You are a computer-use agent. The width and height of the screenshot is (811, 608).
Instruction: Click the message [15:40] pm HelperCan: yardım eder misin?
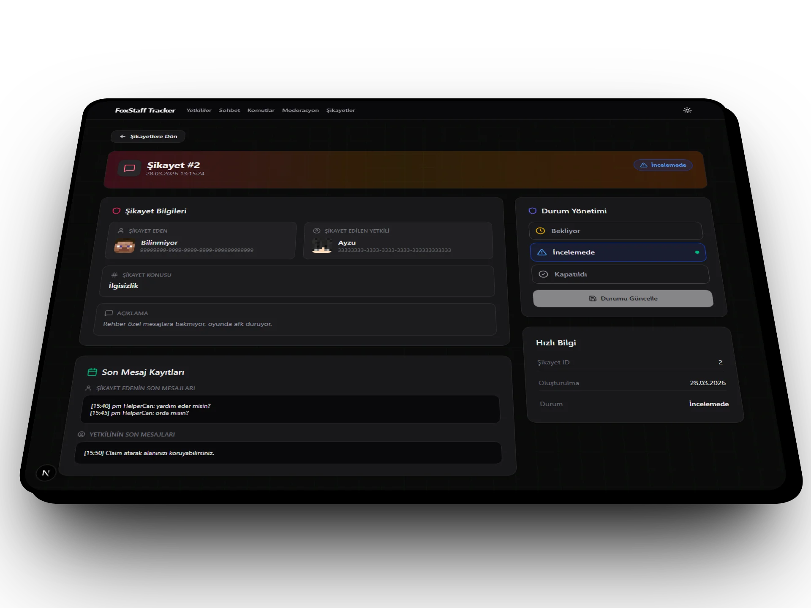[x=151, y=406]
